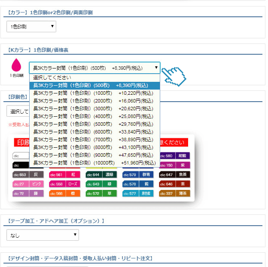Click the dic 646 茶 brown swatch
The height and width of the screenshot is (267, 268).
(x=174, y=184)
